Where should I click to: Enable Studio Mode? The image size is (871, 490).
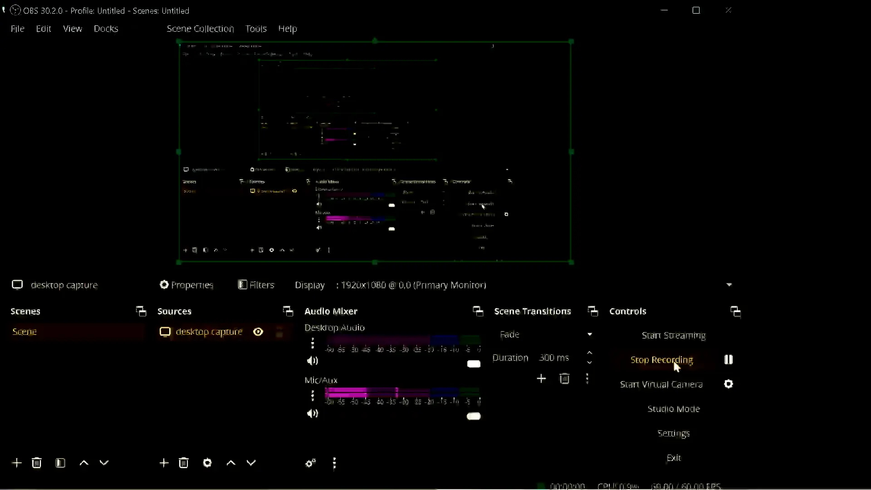(674, 409)
